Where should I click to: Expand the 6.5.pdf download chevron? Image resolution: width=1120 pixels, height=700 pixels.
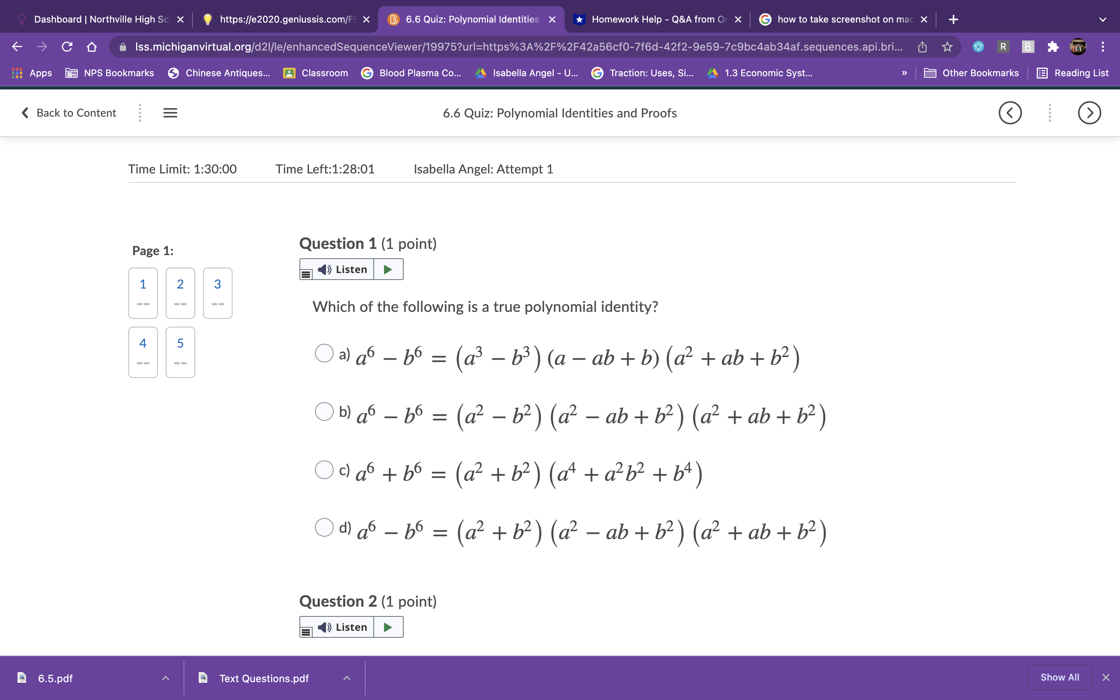point(166,678)
